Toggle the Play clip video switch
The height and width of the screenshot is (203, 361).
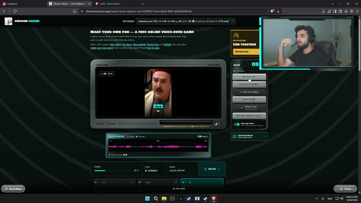click(237, 124)
